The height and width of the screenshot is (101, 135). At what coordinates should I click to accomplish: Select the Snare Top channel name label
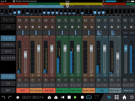[x=62, y=90]
